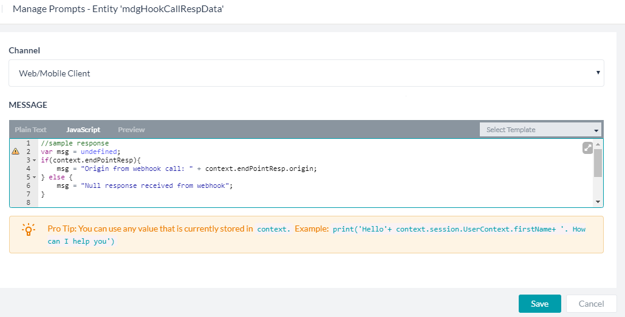Click the Pro Tip lightbulb icon
This screenshot has height=317, width=625.
pyautogui.click(x=29, y=230)
